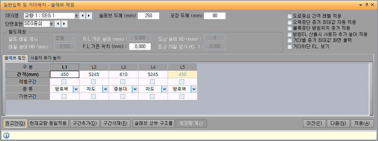
Task: Click 슬래브 두께 field showing 250
Action: point(148,16)
